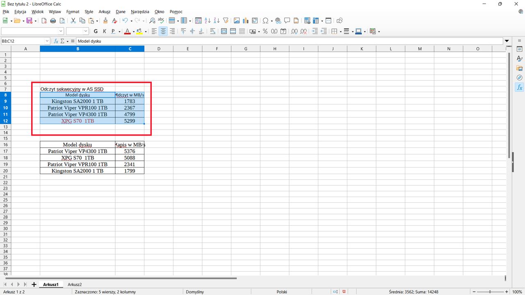Expand the font size dropdown
This screenshot has height=295, width=525.
pos(86,31)
